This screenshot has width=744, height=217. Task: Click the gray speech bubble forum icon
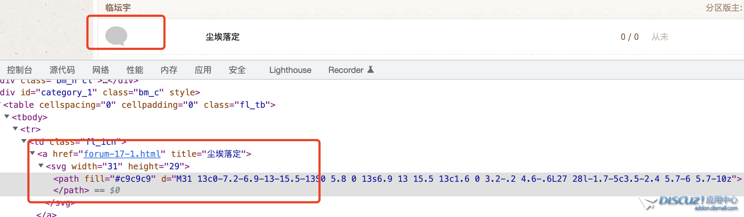point(116,36)
